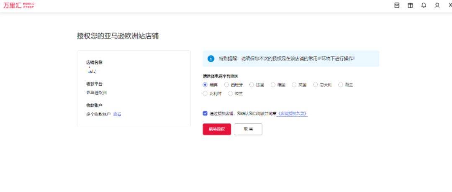Viewport: 452px width, 192px height.
Task: Select the 德国 region radio button
Action: coord(273,85)
